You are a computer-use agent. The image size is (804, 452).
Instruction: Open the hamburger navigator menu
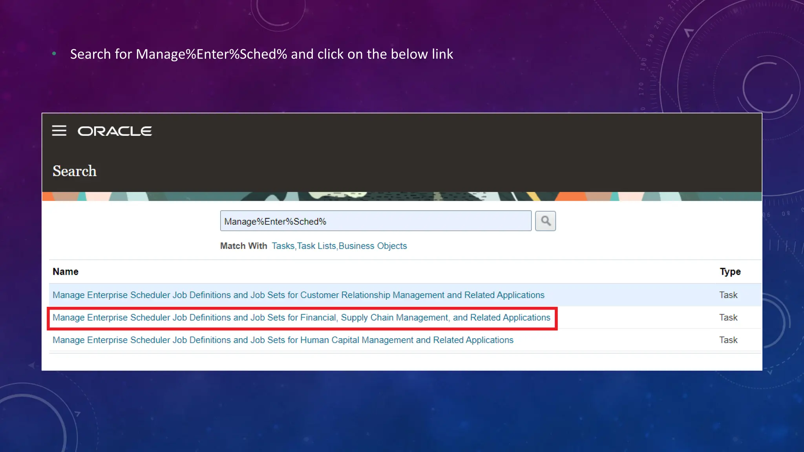[59, 131]
